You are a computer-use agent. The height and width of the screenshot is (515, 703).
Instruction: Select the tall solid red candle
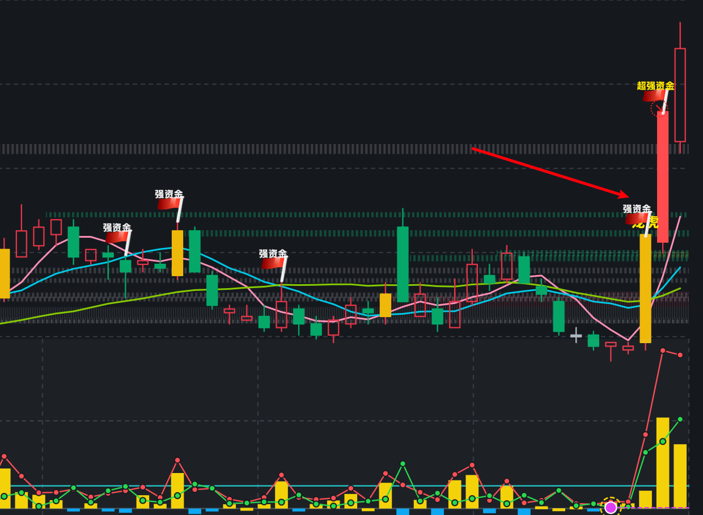(663, 176)
